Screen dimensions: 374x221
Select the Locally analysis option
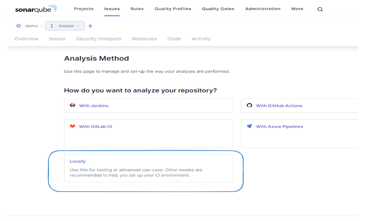click(78, 161)
